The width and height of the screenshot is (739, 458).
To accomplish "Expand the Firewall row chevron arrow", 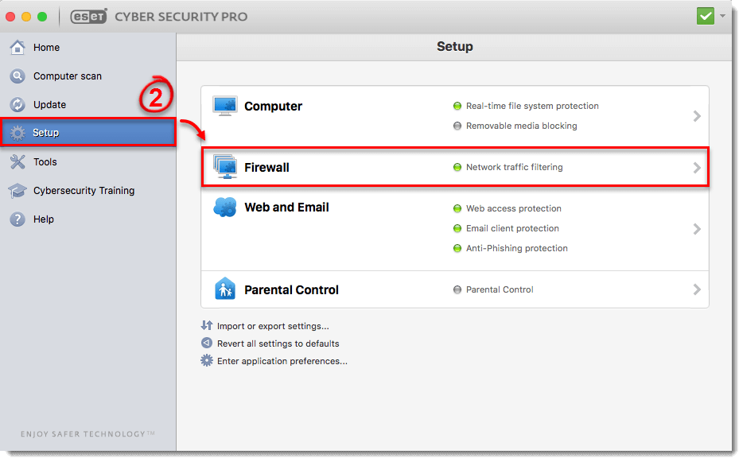I will [x=697, y=168].
